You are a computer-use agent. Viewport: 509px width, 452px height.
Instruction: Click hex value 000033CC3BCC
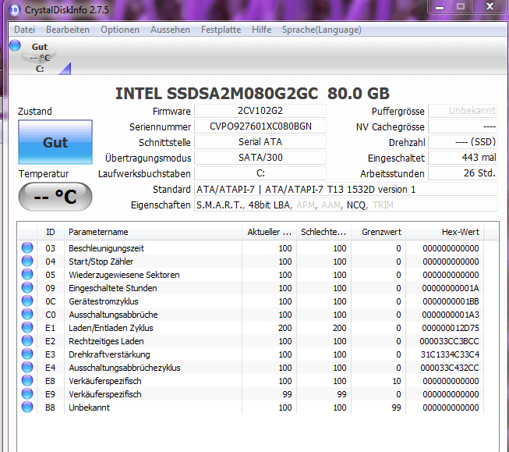449,341
